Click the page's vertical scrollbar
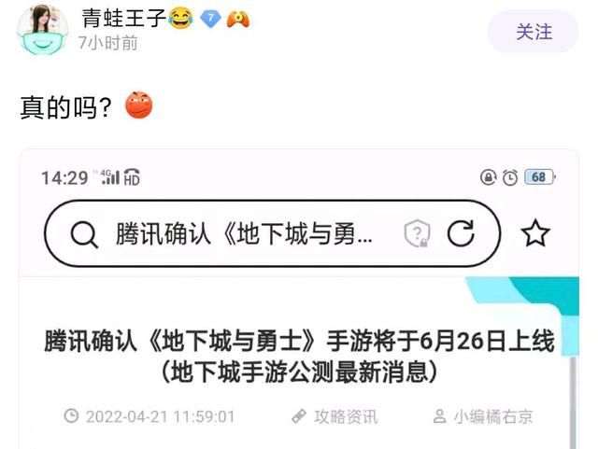 [573, 402]
